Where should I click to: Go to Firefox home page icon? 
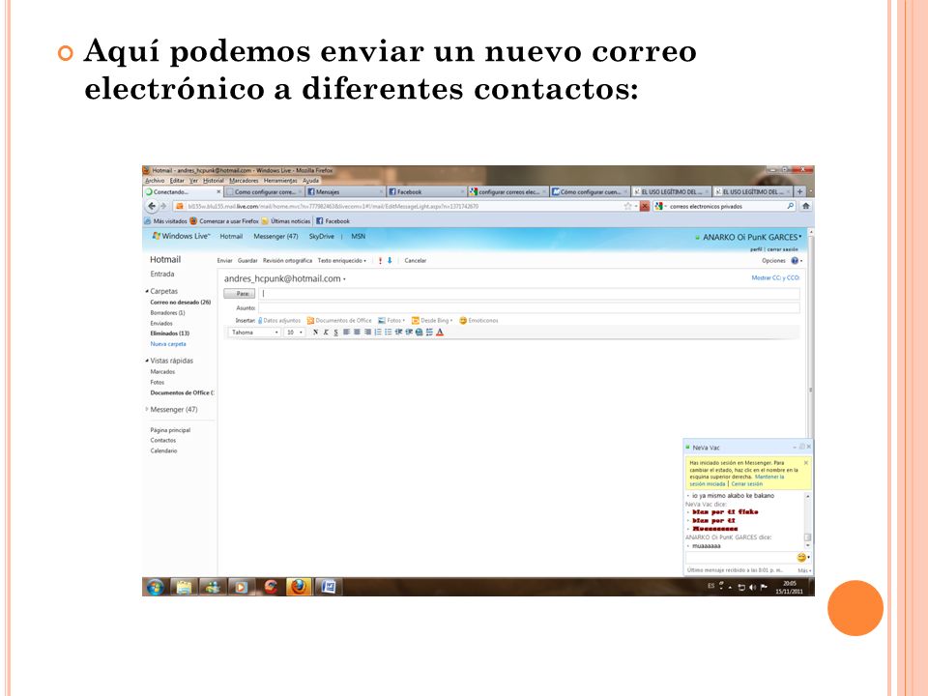tap(805, 206)
